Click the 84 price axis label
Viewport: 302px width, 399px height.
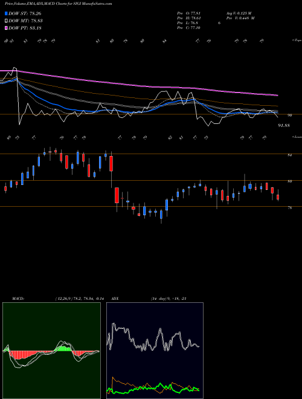289,155
